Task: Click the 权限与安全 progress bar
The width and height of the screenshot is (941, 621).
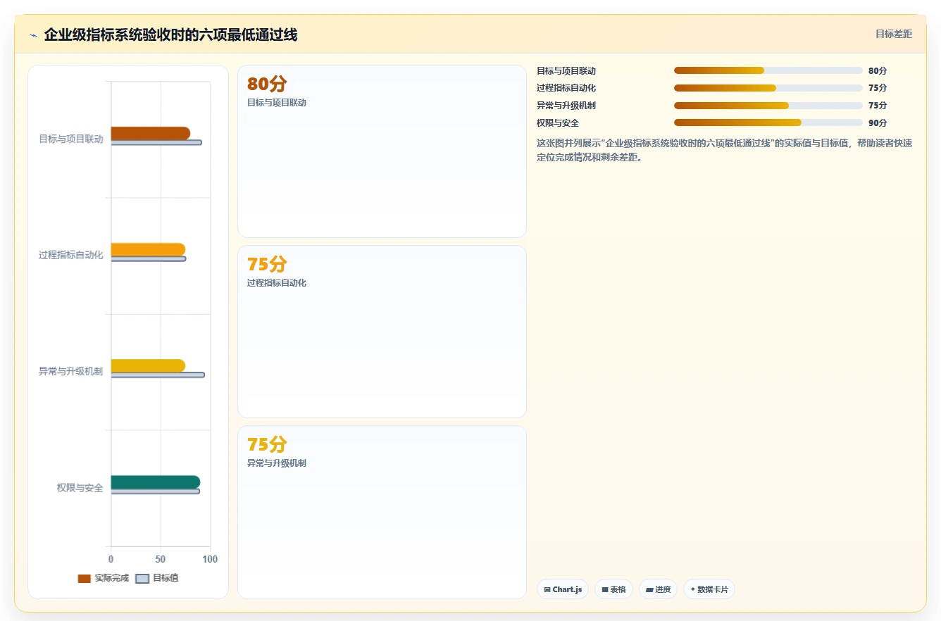Action: click(768, 123)
